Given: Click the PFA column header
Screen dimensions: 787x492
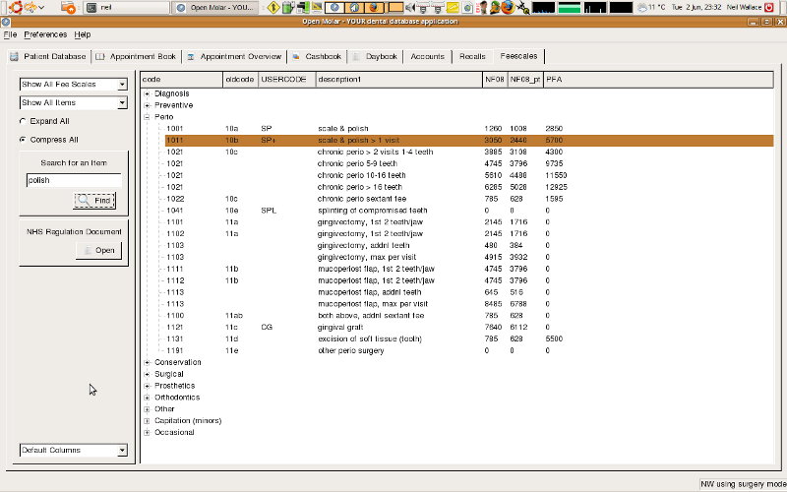Looking at the screenshot, I should tap(658, 80).
